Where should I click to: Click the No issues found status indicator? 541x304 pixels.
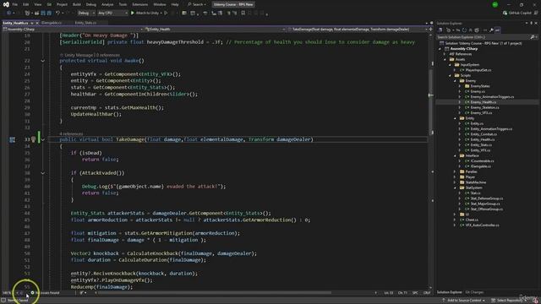pos(45,293)
